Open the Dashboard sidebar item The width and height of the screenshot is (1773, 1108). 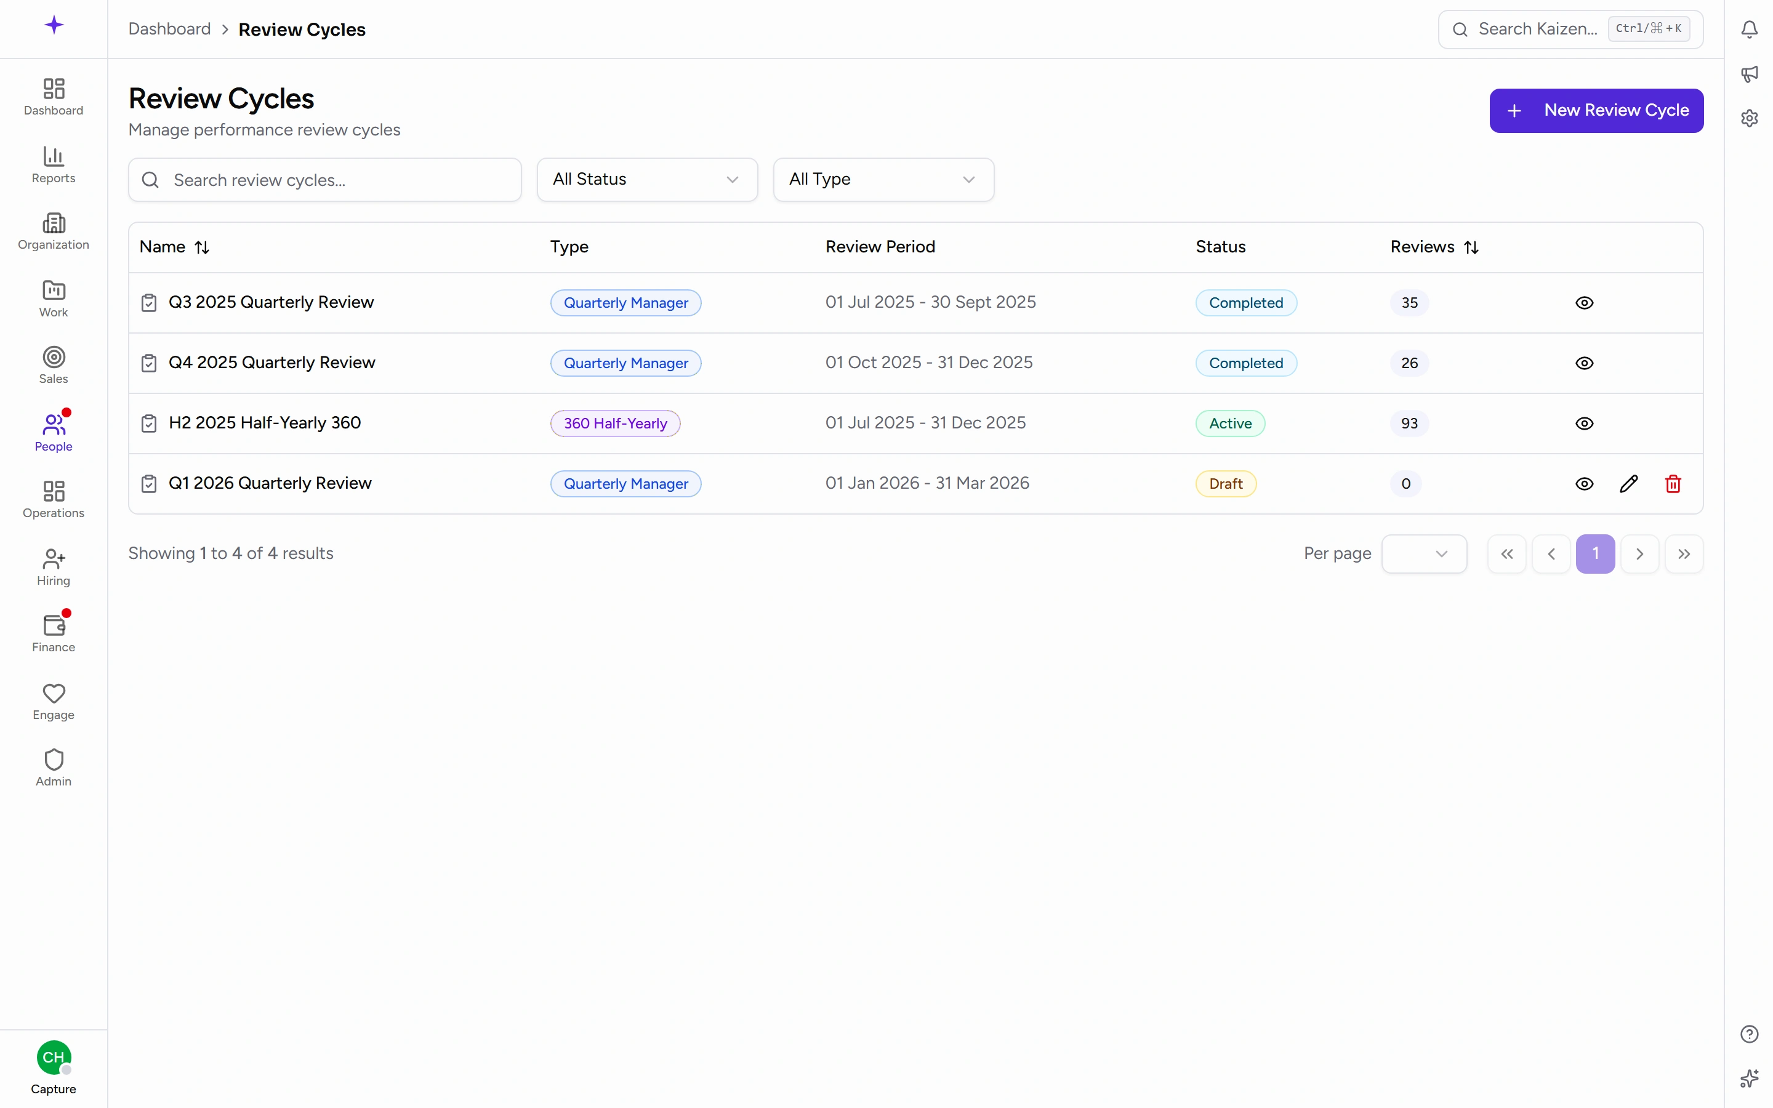click(54, 97)
